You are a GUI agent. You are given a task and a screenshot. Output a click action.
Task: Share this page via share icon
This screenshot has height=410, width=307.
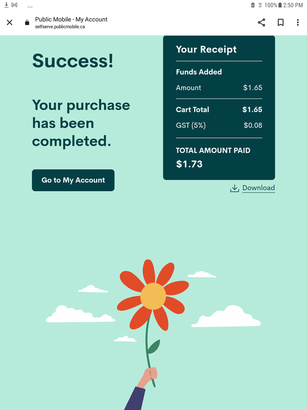pyautogui.click(x=262, y=23)
